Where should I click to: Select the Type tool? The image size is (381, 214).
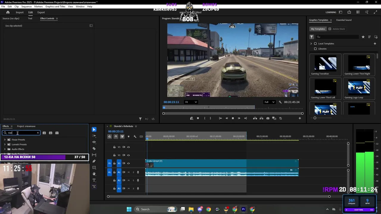pyautogui.click(x=94, y=180)
